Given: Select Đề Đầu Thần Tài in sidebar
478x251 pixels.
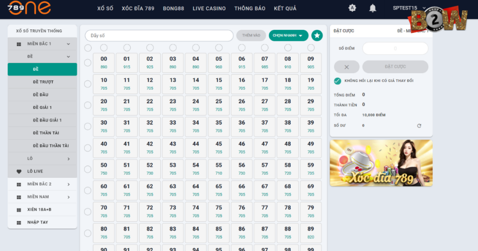Looking at the screenshot, I should pos(42,146).
